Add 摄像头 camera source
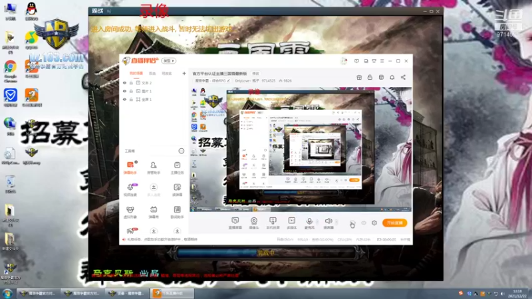This screenshot has height=299, width=532. 254,223
